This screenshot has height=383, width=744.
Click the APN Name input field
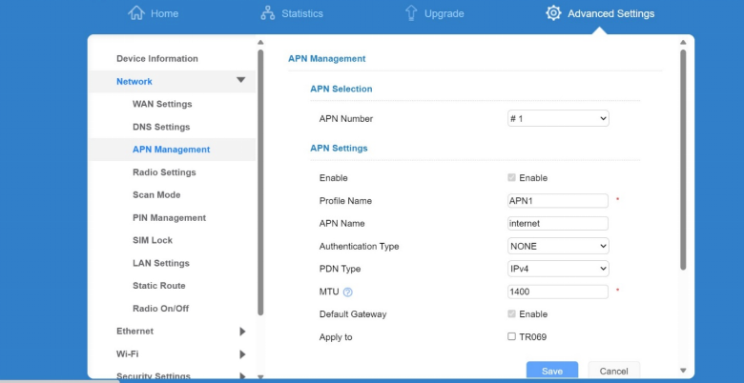coord(558,223)
